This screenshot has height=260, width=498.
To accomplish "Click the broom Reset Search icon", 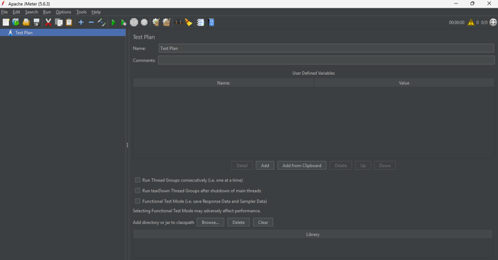I will click(189, 22).
